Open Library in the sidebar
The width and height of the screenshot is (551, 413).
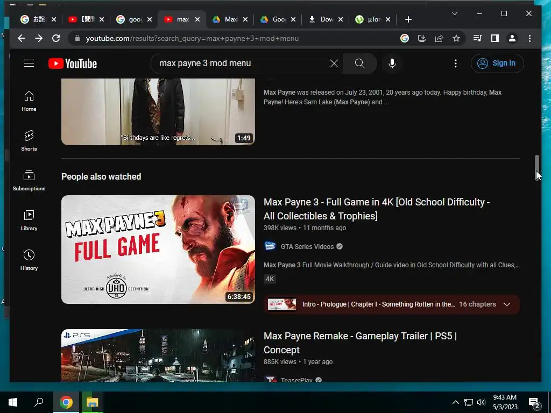[29, 220]
